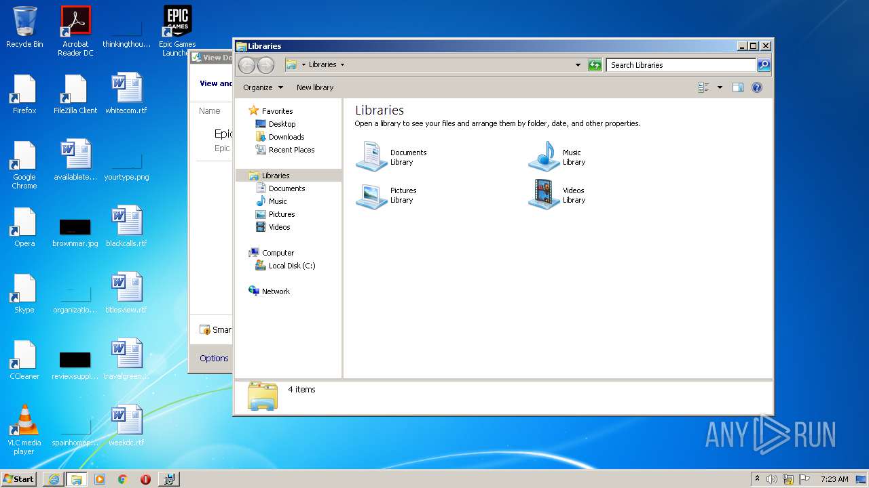Screen dimensions: 869x488
Task: Click the volume speaker tray icon
Action: tap(772, 479)
